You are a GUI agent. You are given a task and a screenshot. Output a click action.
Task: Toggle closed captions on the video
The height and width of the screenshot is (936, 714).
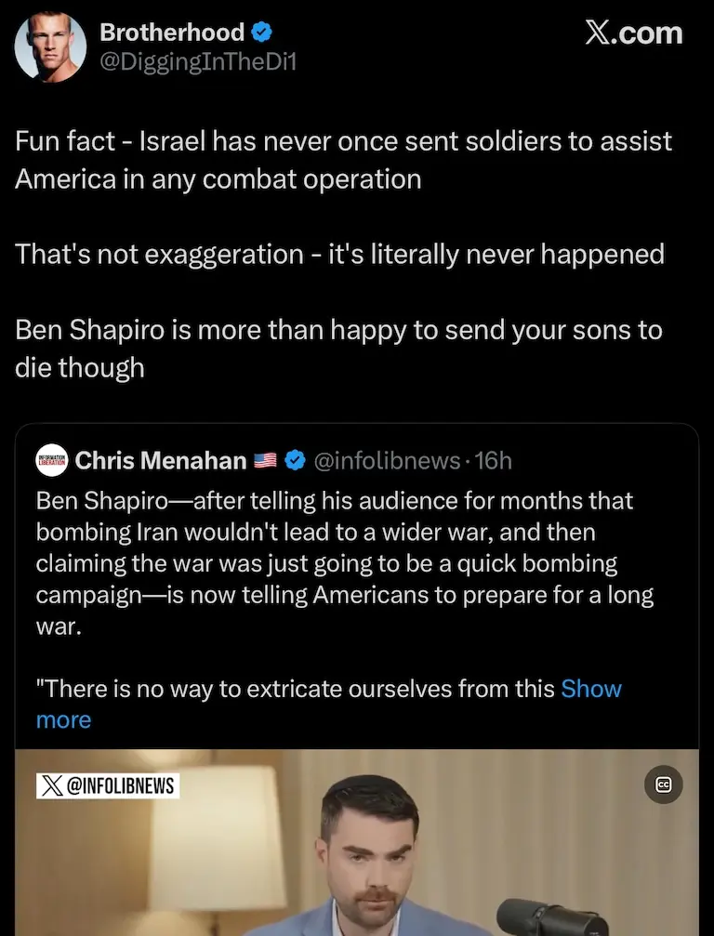(664, 784)
